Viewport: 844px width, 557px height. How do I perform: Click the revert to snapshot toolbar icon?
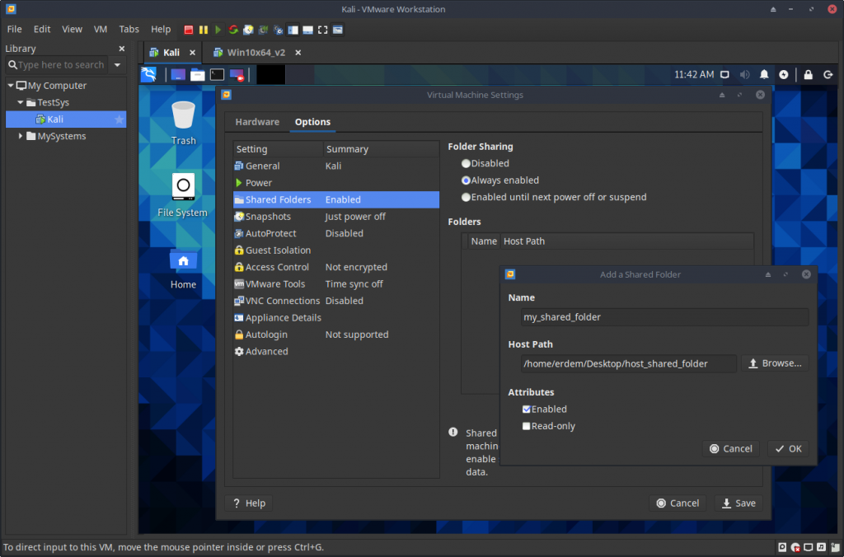pyautogui.click(x=263, y=30)
